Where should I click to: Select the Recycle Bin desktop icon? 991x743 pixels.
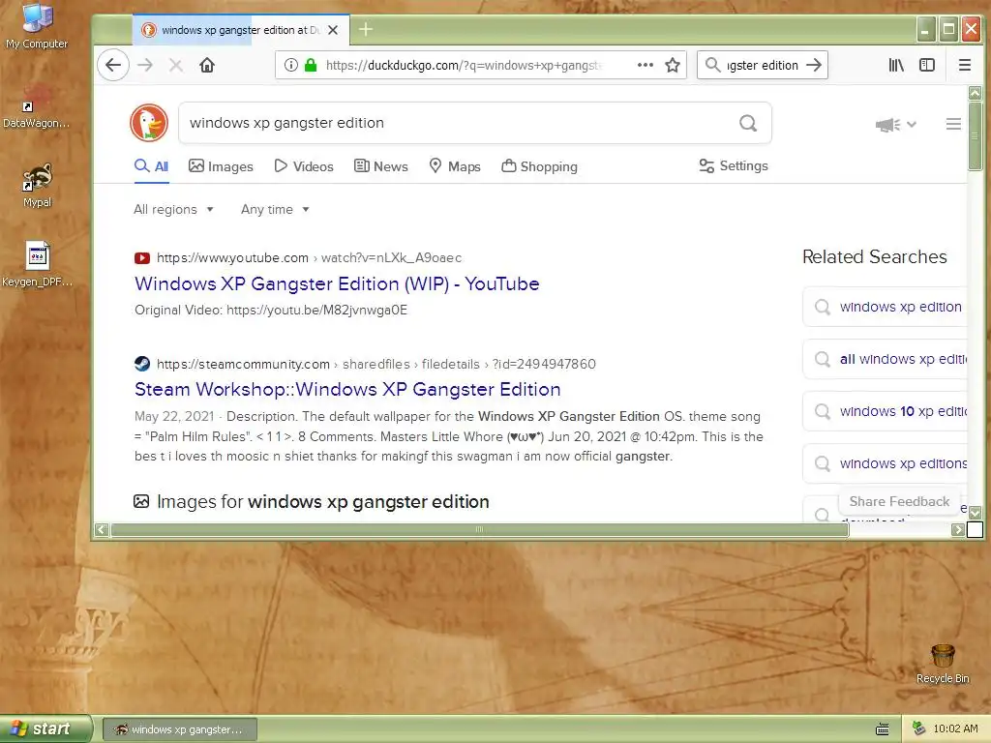click(943, 664)
